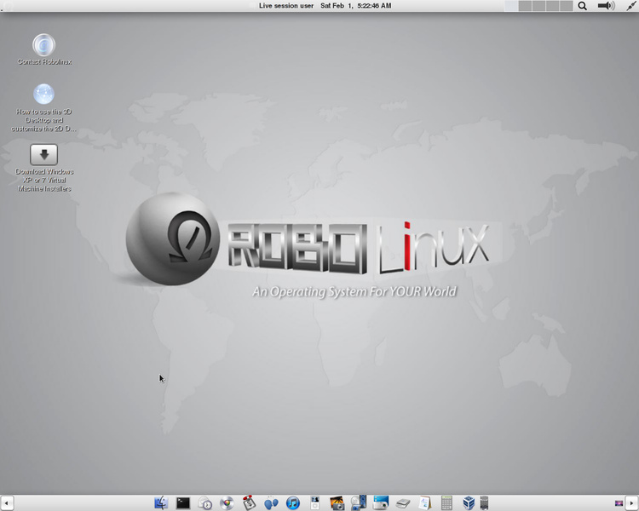Open the photo manager with camera icon
This screenshot has height=511, width=639.
[337, 502]
